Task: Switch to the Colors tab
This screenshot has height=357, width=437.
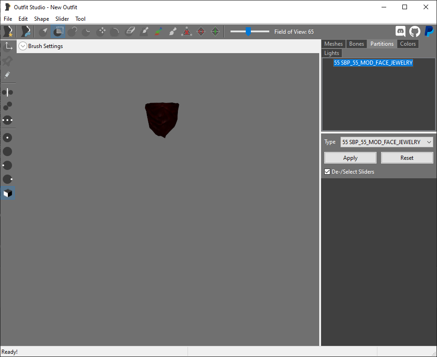Action: click(x=408, y=44)
